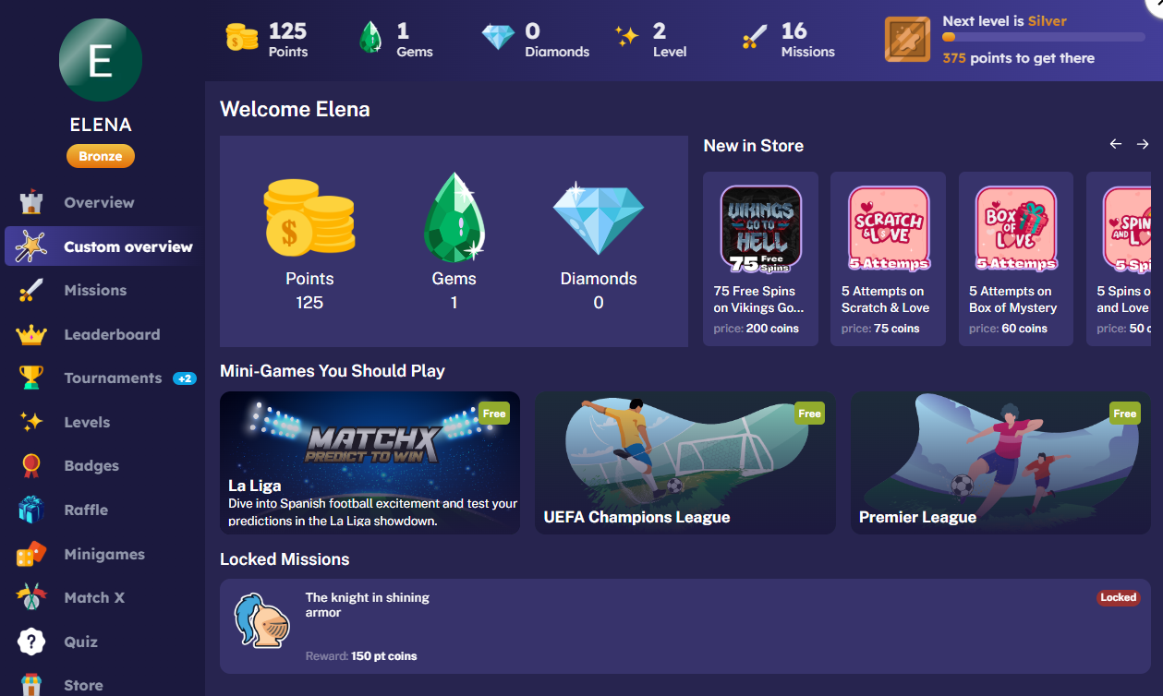
Task: Click the Elena profile avatar
Action: (x=101, y=60)
